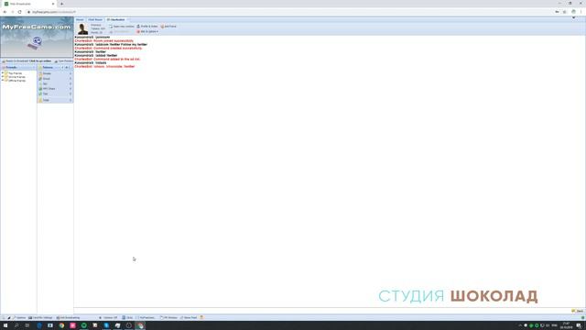
Task: Reload the current browser page
Action: coord(19,12)
